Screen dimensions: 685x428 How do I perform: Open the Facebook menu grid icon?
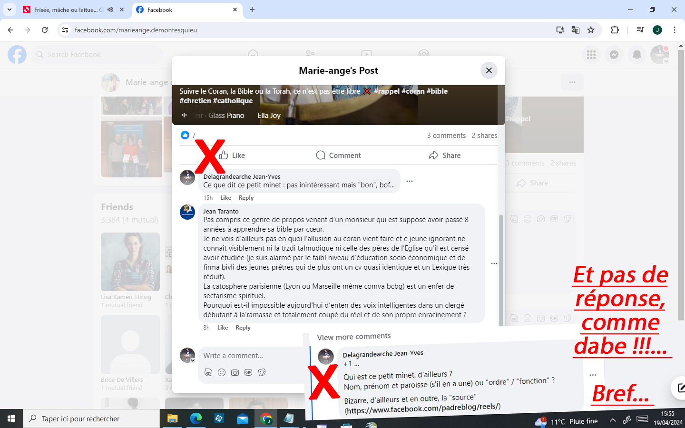591,55
